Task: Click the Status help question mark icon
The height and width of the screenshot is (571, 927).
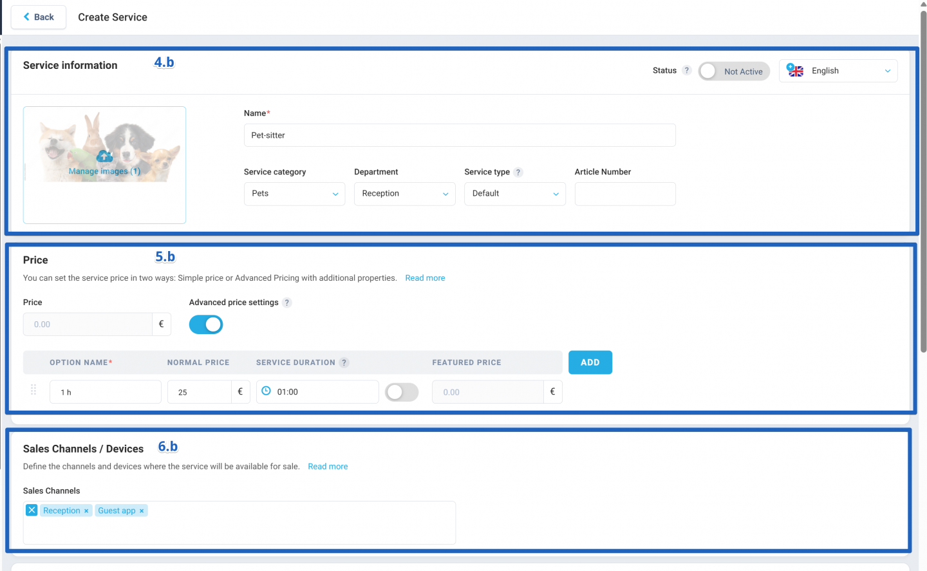Action: [x=686, y=71]
